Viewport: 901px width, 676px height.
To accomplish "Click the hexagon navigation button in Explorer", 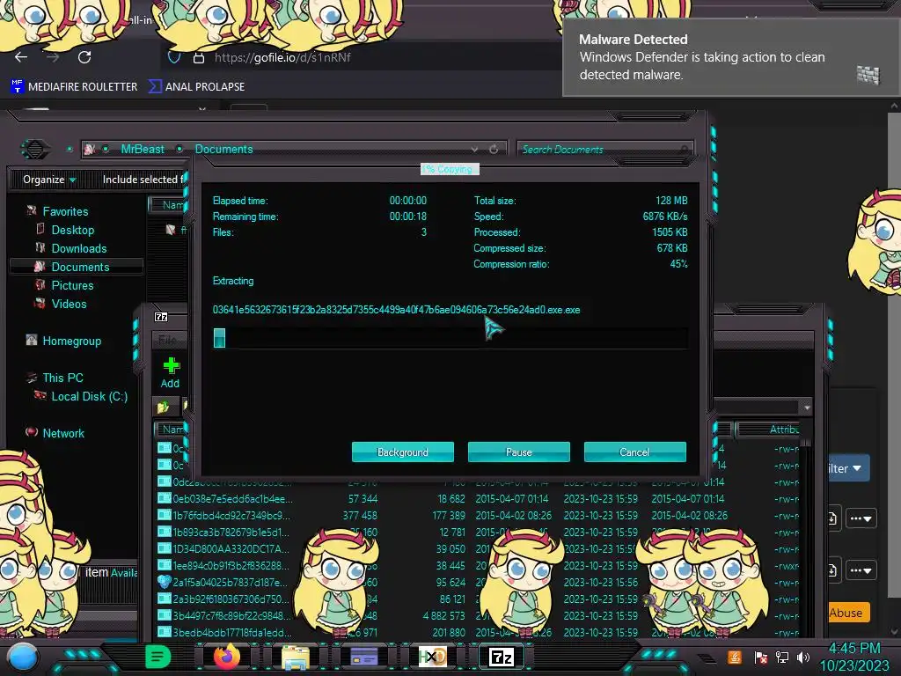I will 35,150.
